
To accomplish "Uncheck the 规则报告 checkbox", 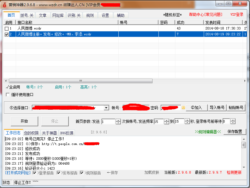I will tap(82, 173).
